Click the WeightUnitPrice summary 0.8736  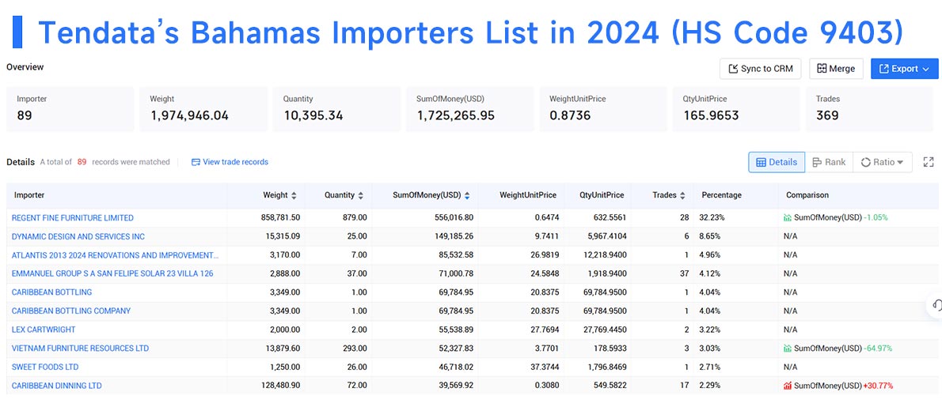pyautogui.click(x=570, y=115)
